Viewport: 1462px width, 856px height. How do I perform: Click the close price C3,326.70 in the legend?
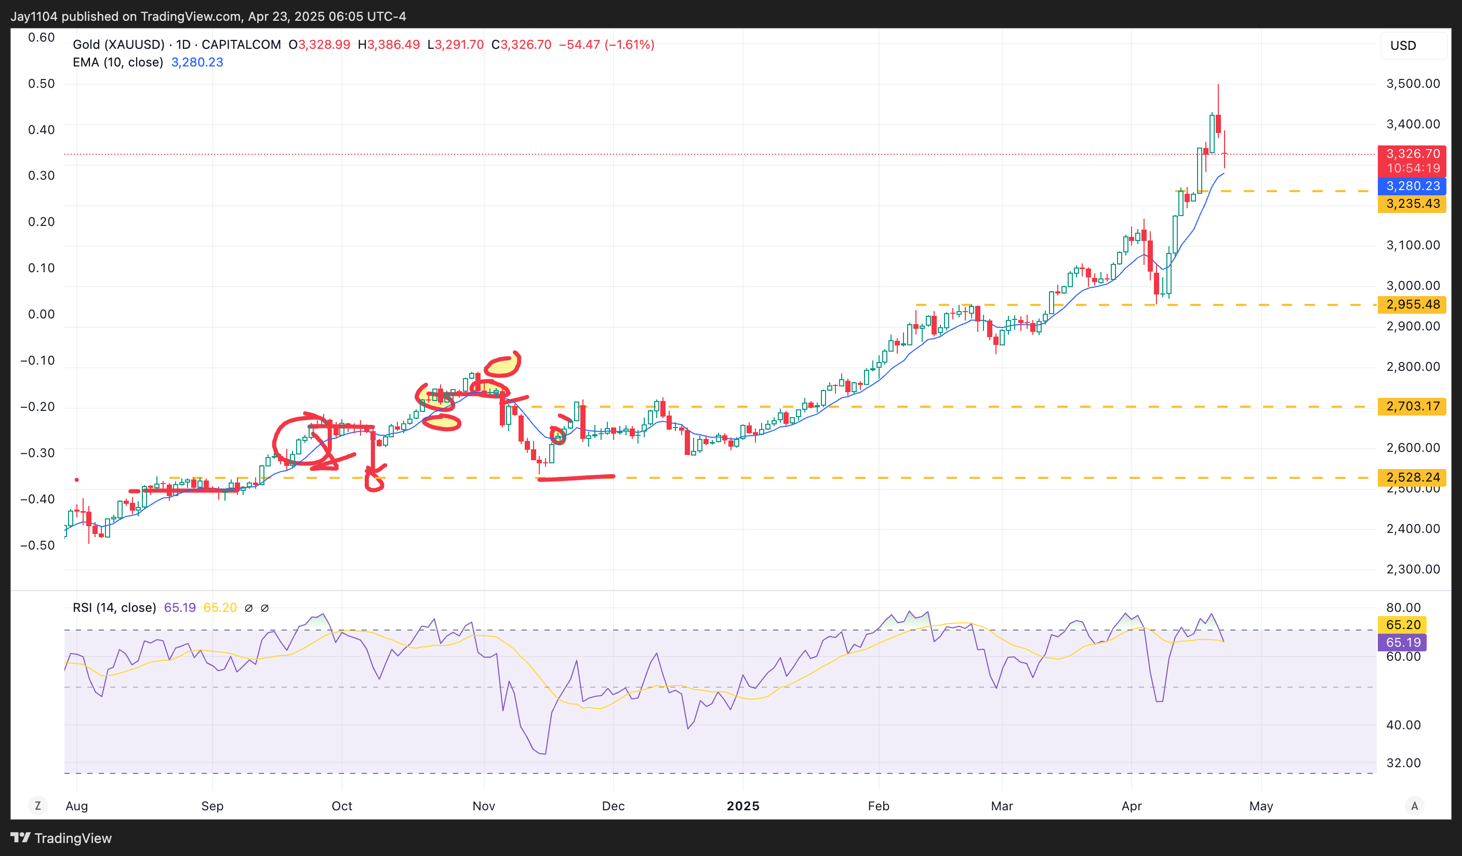522,45
